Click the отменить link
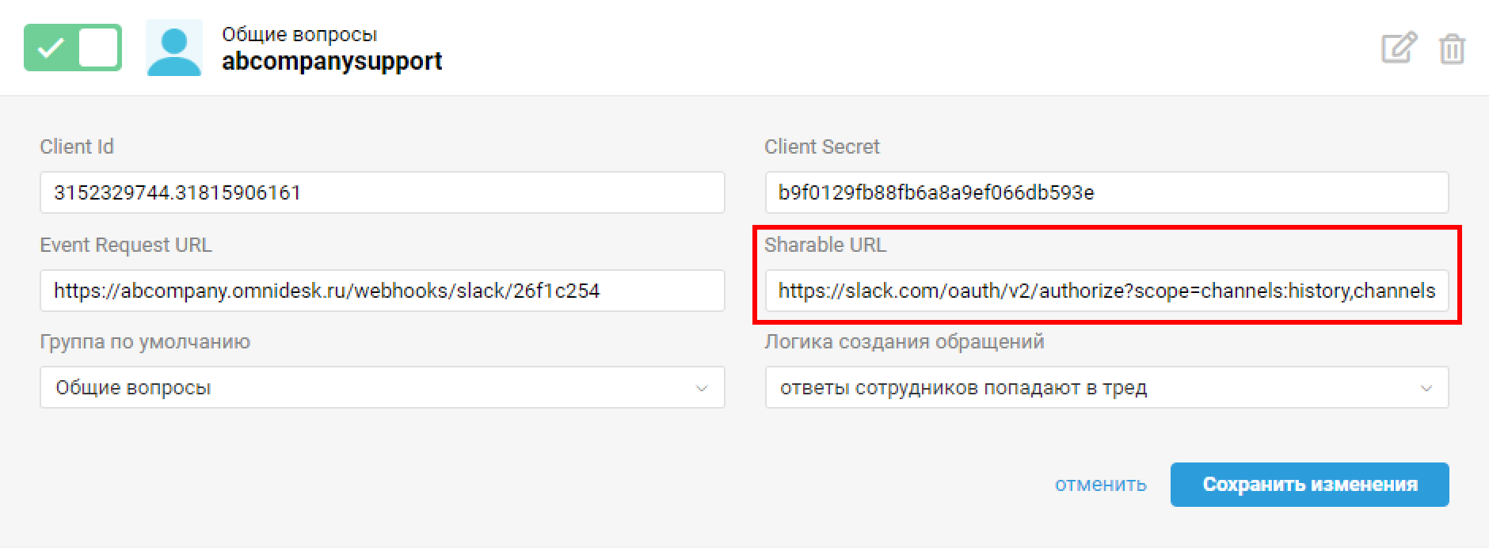 click(x=1100, y=485)
